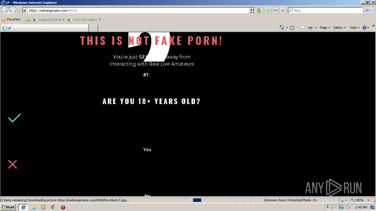Click the red cross image
The width and height of the screenshot is (376, 211).
(x=12, y=164)
